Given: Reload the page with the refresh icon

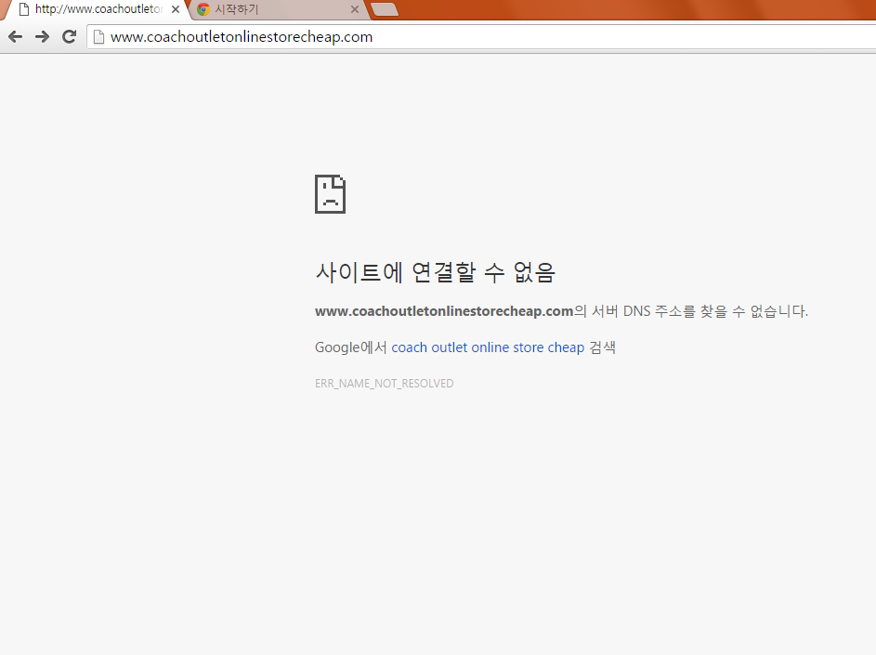Looking at the screenshot, I should (70, 37).
